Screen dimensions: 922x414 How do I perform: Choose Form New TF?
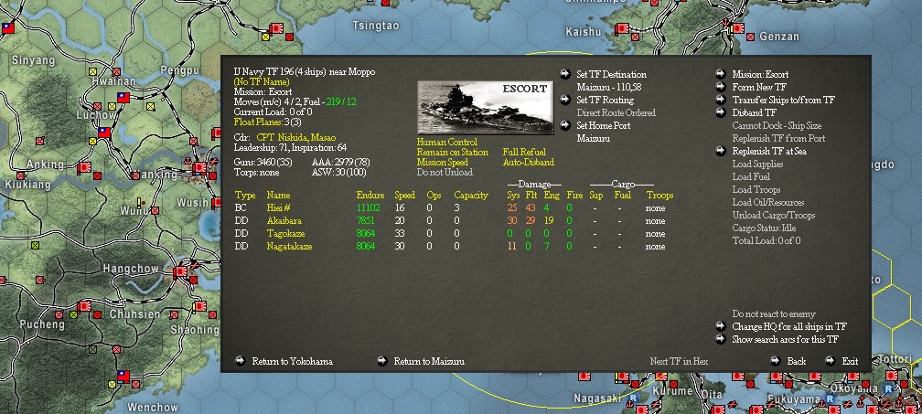(759, 87)
